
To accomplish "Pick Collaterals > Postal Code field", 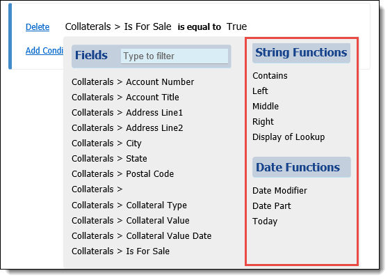I will 123,174.
